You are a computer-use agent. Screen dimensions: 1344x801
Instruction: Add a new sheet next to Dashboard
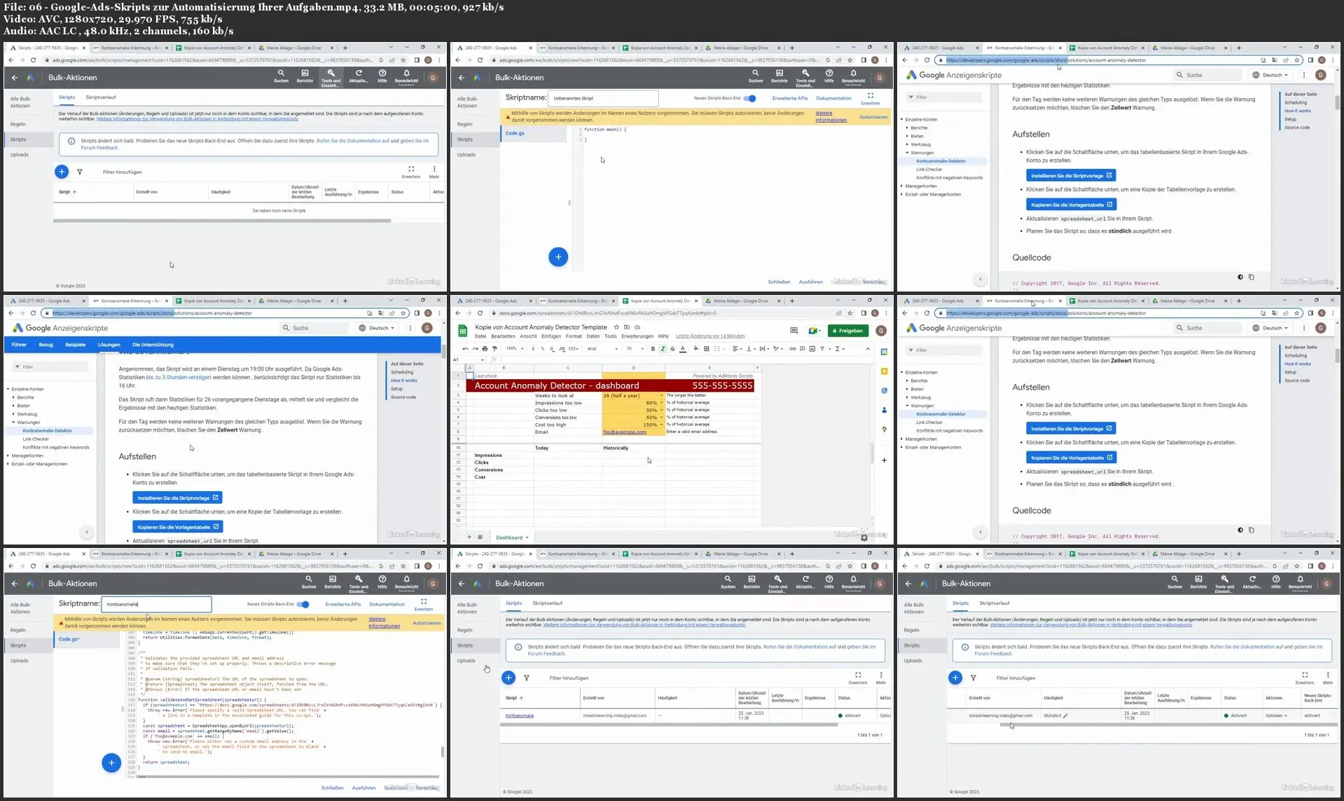coord(470,538)
